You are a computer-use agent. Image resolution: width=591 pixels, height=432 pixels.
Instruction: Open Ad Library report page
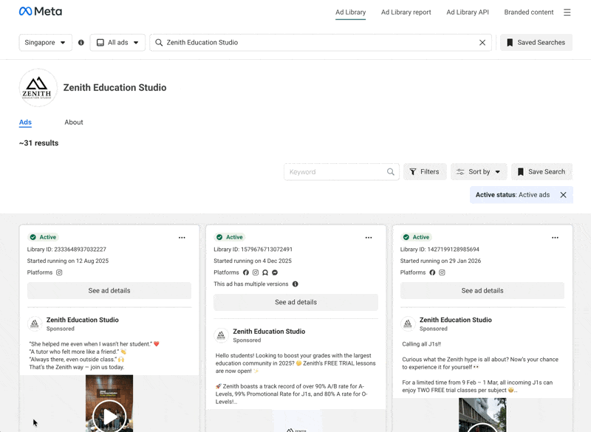[406, 12]
